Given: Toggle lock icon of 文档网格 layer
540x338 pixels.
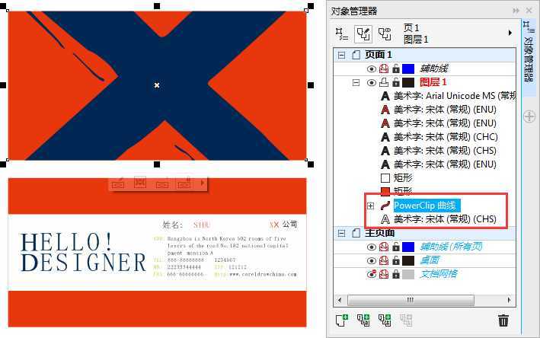Looking at the screenshot, I should pos(396,274).
